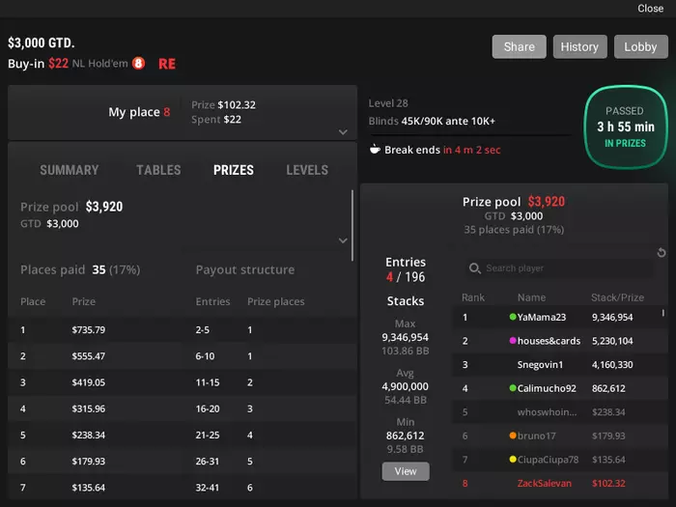Click the My place 8 label
Screen dimensions: 676x507
coord(139,112)
